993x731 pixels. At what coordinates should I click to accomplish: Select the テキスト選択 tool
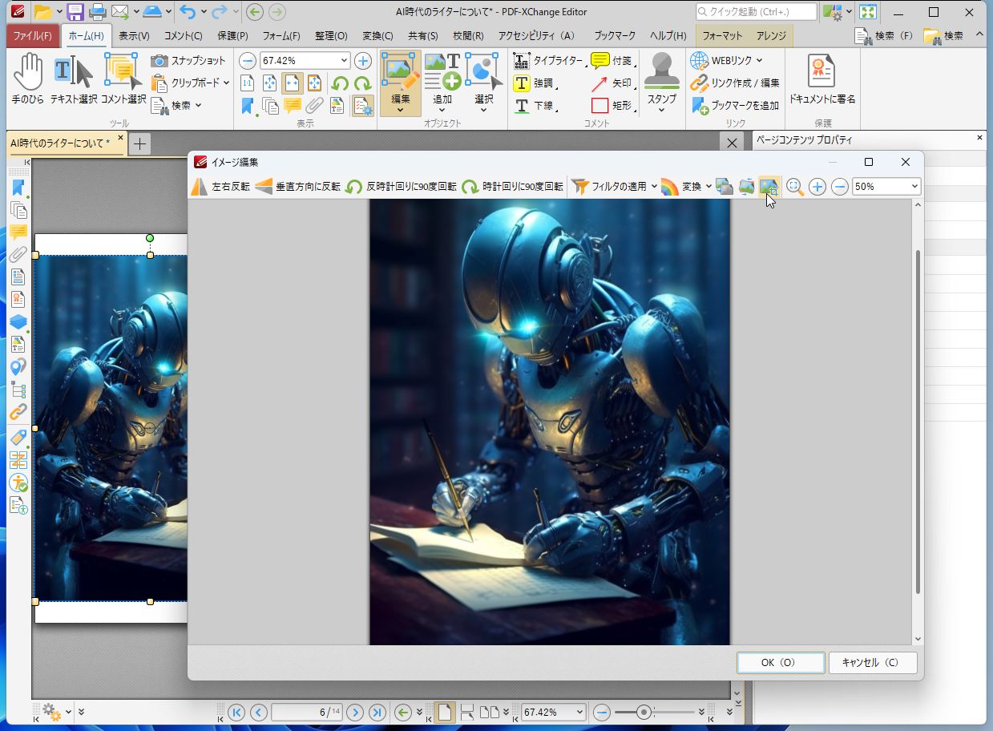[x=74, y=79]
